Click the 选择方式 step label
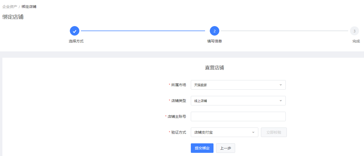The width and height of the screenshot is (364, 156). [76, 41]
